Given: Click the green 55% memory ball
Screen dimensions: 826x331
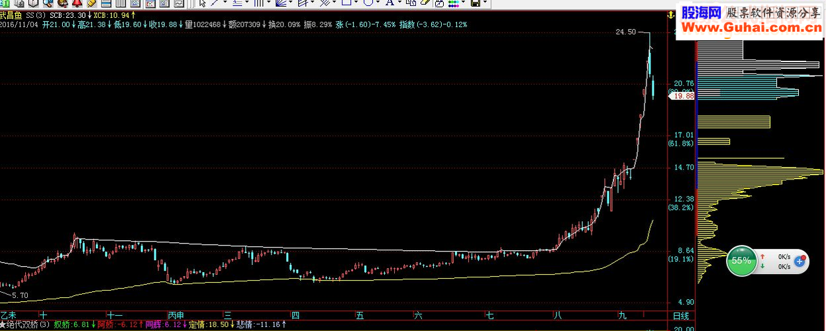Looking at the screenshot, I should tap(741, 261).
